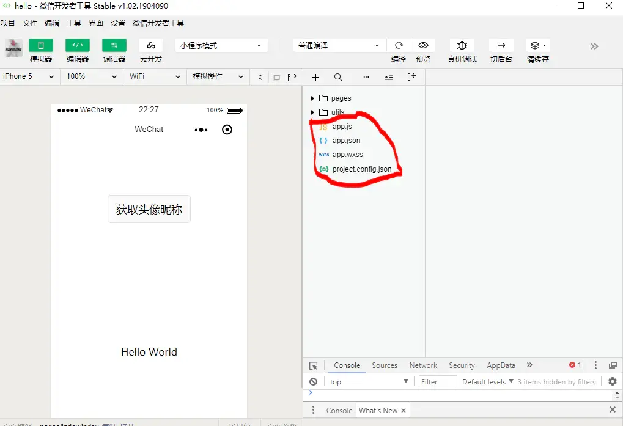Screen dimensions: 623x426
Task: Close the What's New drawer tab
Action: 404,411
